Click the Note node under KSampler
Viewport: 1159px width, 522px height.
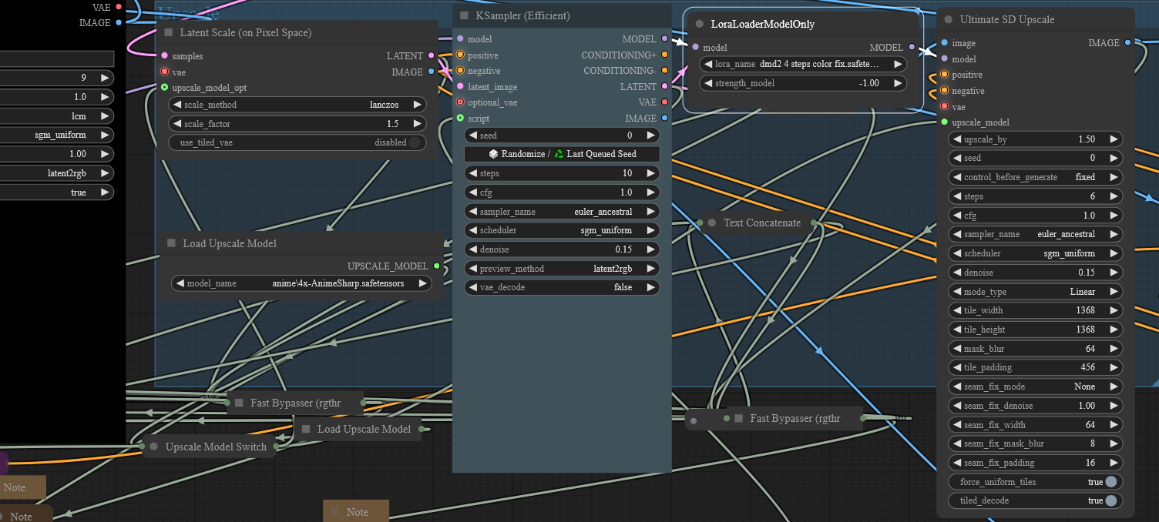point(356,512)
